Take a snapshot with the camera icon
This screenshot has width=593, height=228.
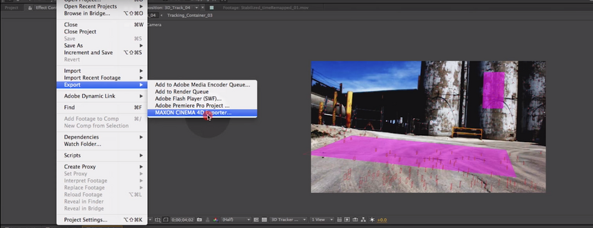(199, 220)
